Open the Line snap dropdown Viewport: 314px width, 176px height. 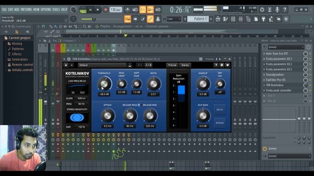174,19
